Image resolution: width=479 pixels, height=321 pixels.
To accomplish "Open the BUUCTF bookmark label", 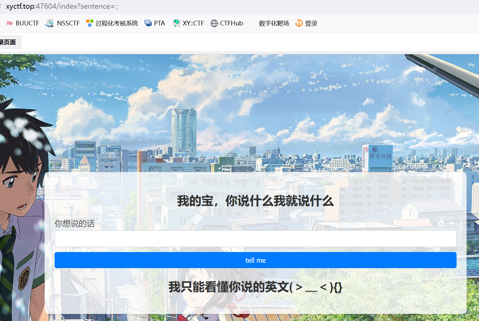I will tap(27, 23).
